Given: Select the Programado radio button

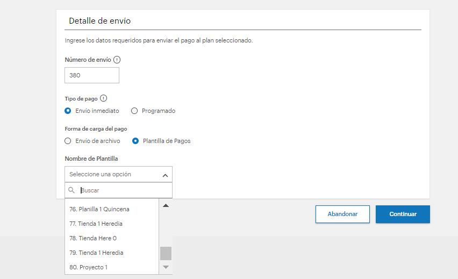Looking at the screenshot, I should click(134, 111).
